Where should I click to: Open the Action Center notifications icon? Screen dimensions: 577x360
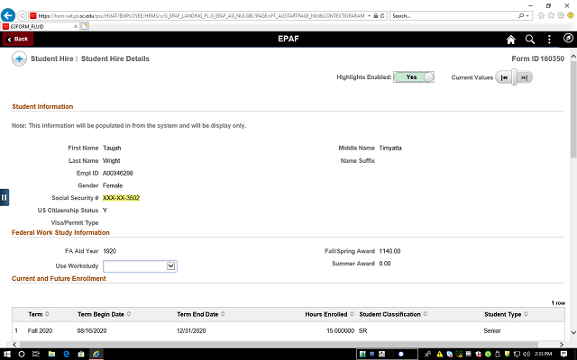click(x=563, y=354)
